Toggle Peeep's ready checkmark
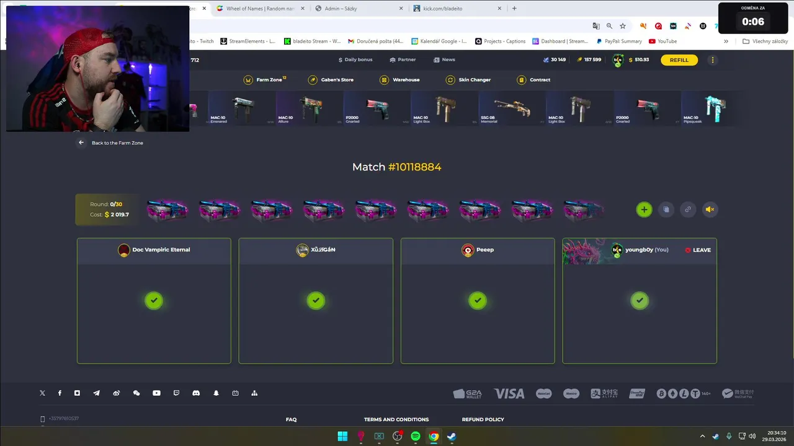 point(478,300)
